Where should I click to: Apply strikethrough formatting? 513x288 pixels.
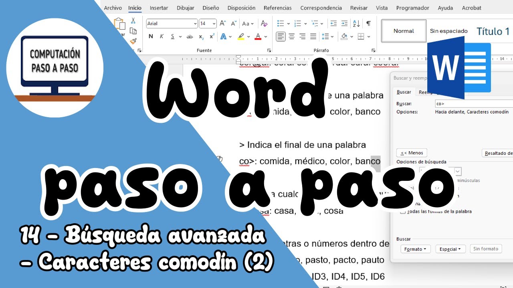pos(190,36)
